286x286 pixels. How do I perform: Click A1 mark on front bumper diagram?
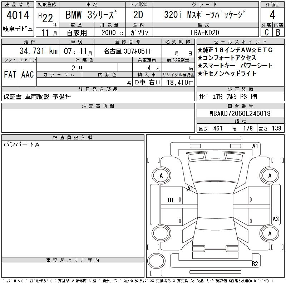click(x=255, y=146)
